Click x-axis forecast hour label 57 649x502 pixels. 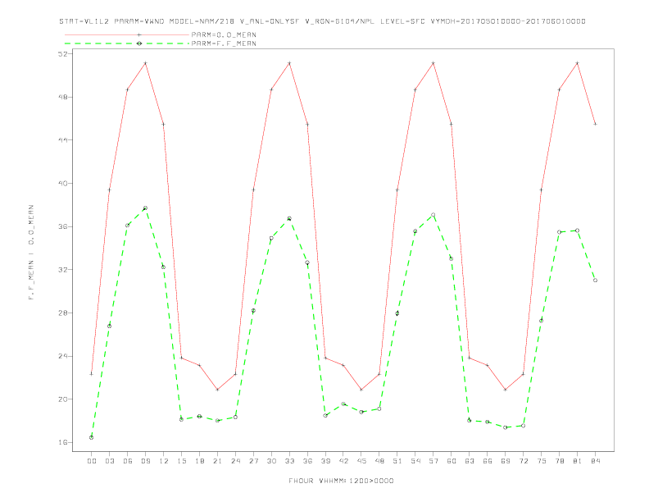pos(433,461)
